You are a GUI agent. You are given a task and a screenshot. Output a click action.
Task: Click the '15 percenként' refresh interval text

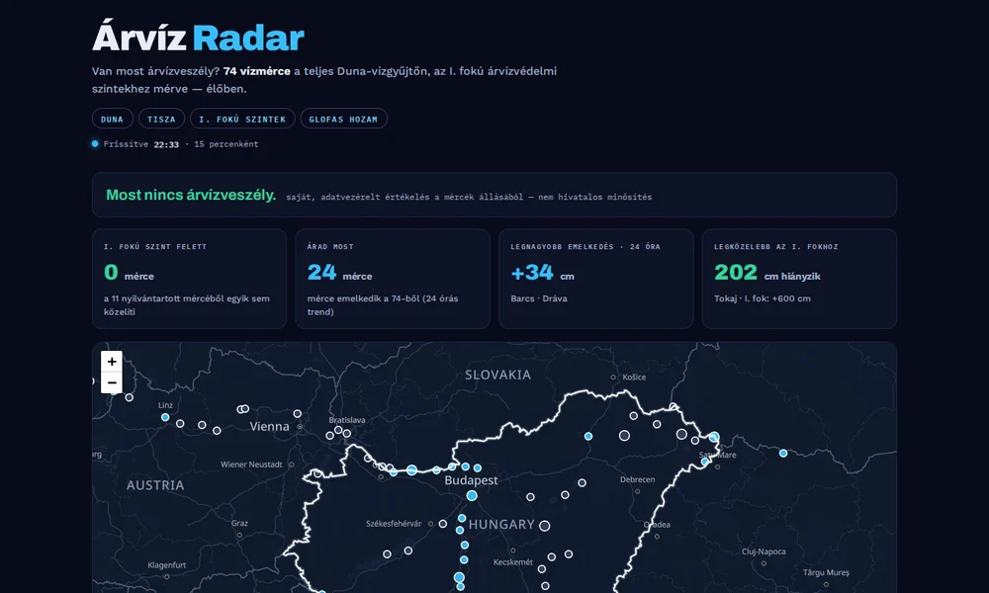tap(226, 144)
